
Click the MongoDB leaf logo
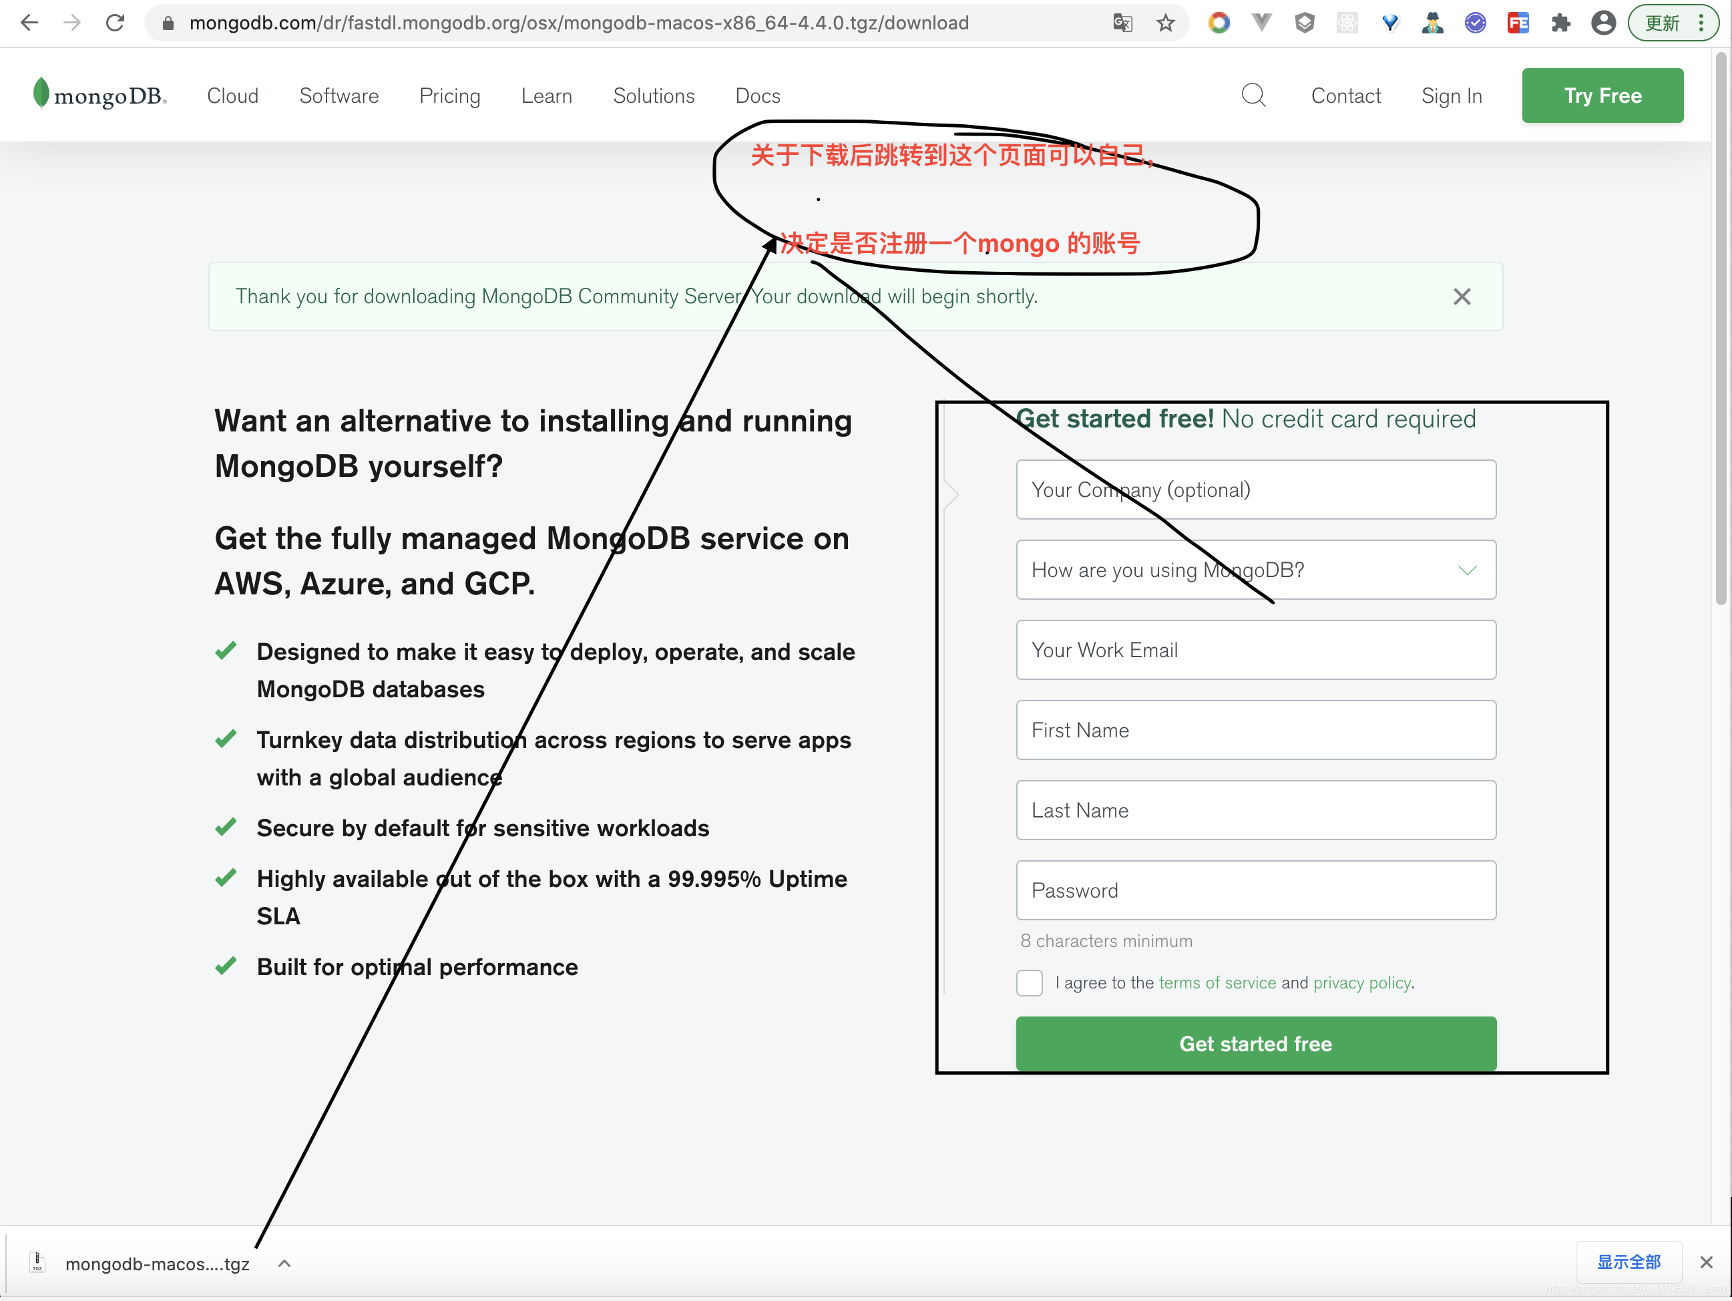pos(44,94)
